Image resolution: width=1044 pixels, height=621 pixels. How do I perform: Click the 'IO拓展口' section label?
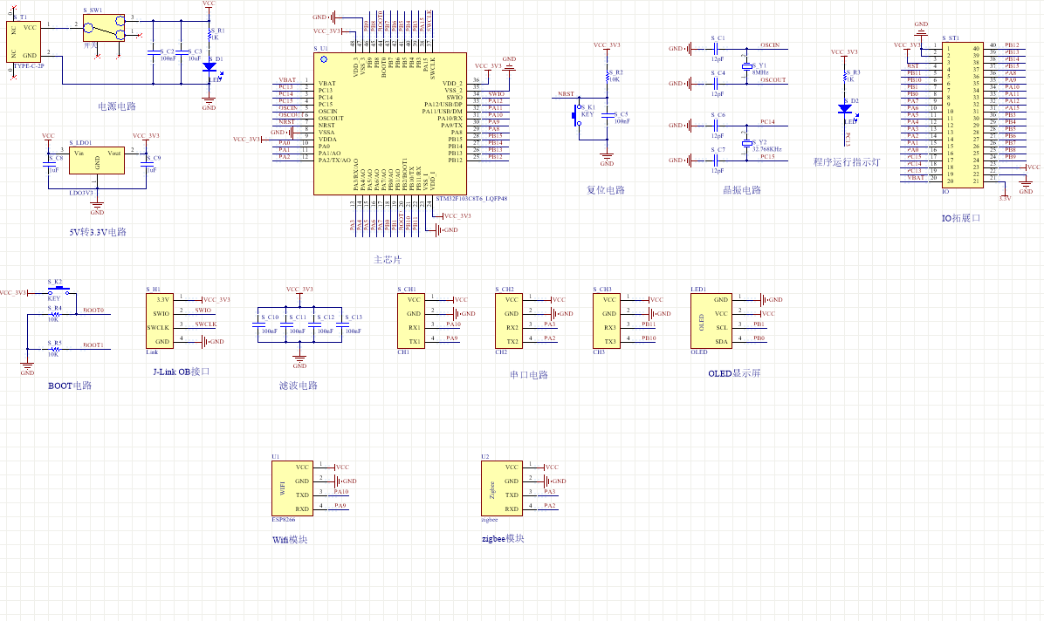click(x=961, y=218)
